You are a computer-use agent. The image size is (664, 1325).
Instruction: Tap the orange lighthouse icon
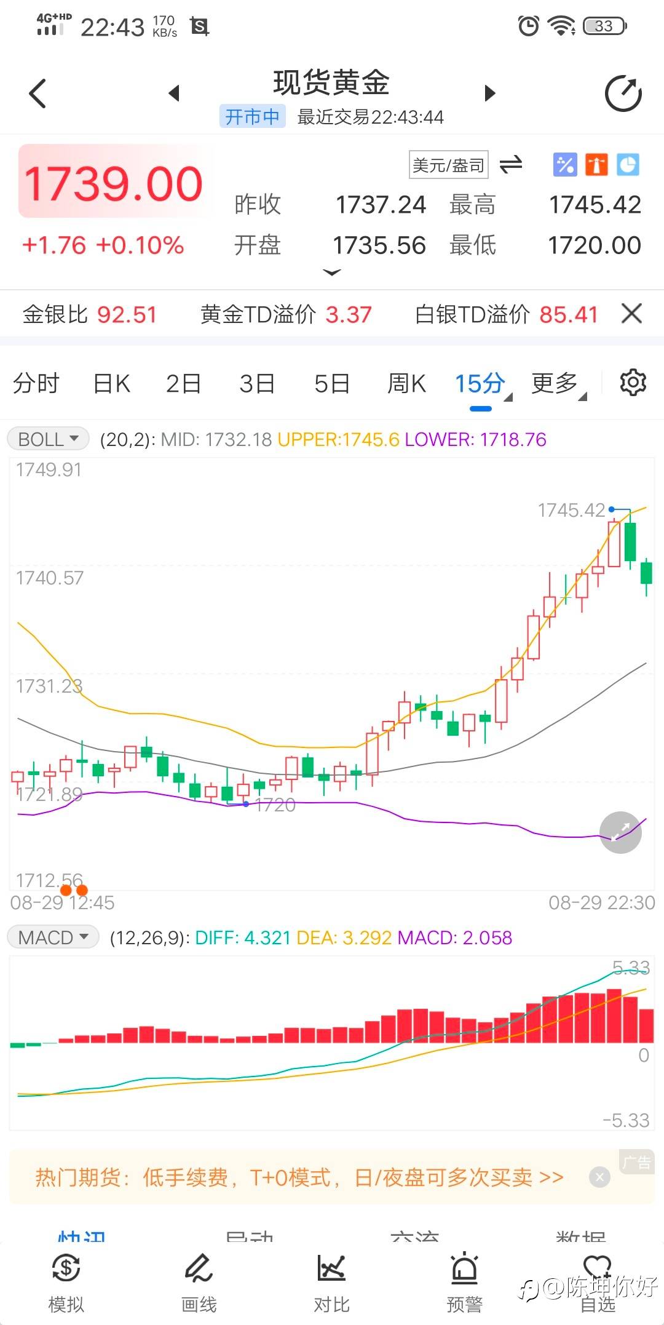[x=596, y=165]
